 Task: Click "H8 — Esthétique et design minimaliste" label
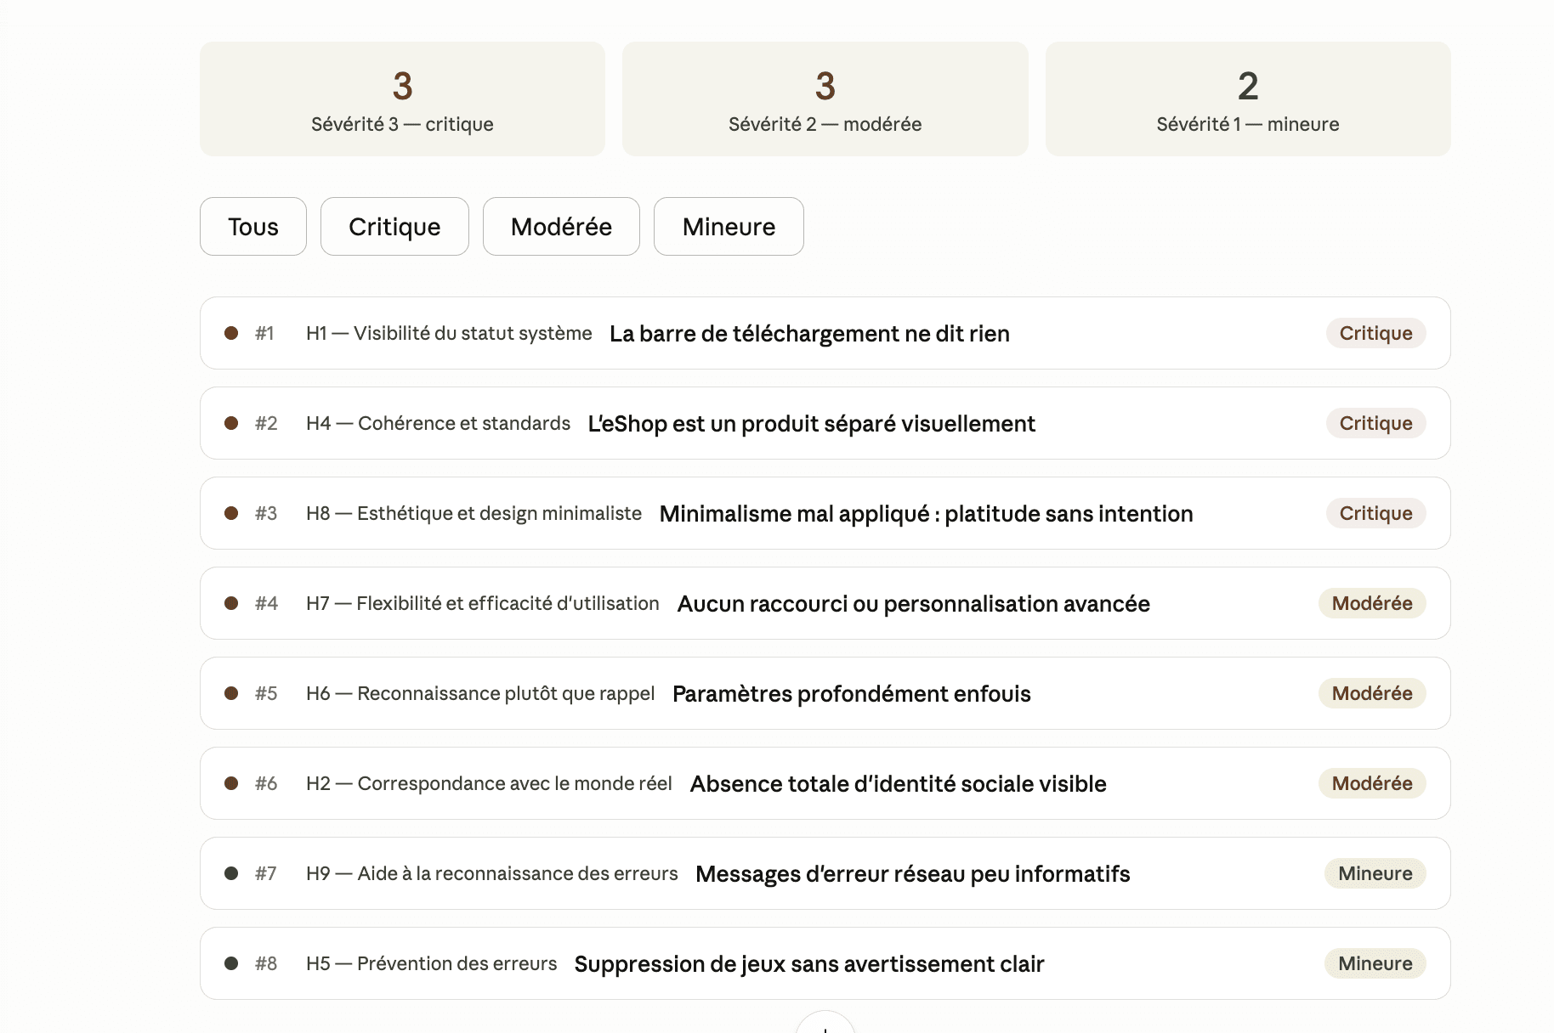coord(474,513)
